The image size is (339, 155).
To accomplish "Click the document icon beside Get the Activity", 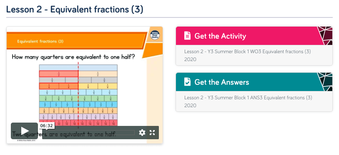I will (x=188, y=36).
